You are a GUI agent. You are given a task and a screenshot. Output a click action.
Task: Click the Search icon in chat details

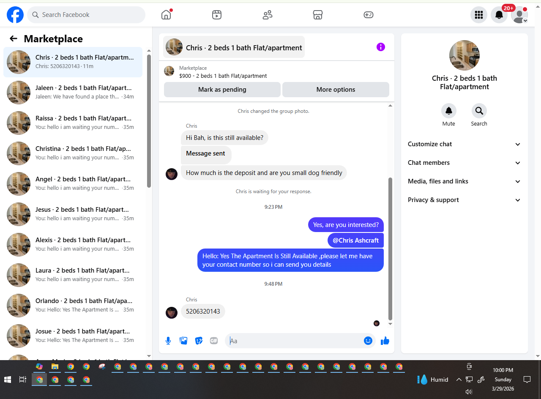click(479, 111)
